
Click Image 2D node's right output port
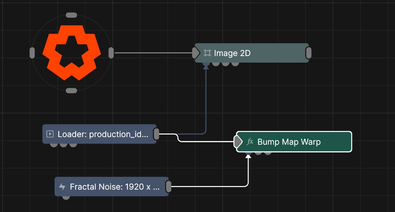[309, 53]
